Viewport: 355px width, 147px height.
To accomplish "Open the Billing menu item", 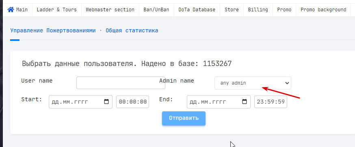I will [258, 10].
